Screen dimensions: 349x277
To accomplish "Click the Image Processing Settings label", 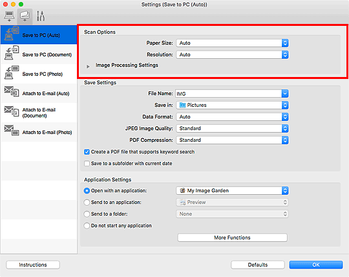I will pyautogui.click(x=127, y=65).
